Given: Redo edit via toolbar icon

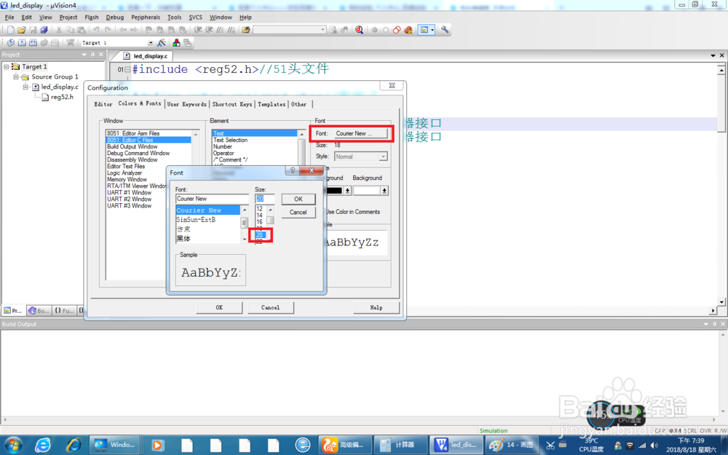Looking at the screenshot, I should pos(108,30).
